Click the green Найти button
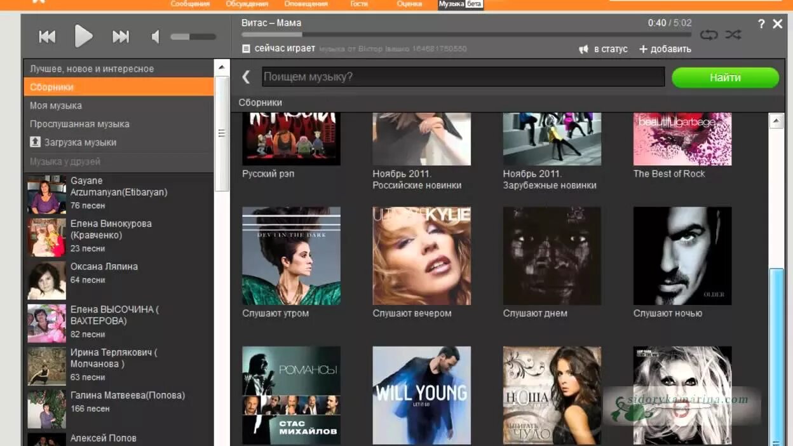The height and width of the screenshot is (446, 793). pyautogui.click(x=725, y=78)
